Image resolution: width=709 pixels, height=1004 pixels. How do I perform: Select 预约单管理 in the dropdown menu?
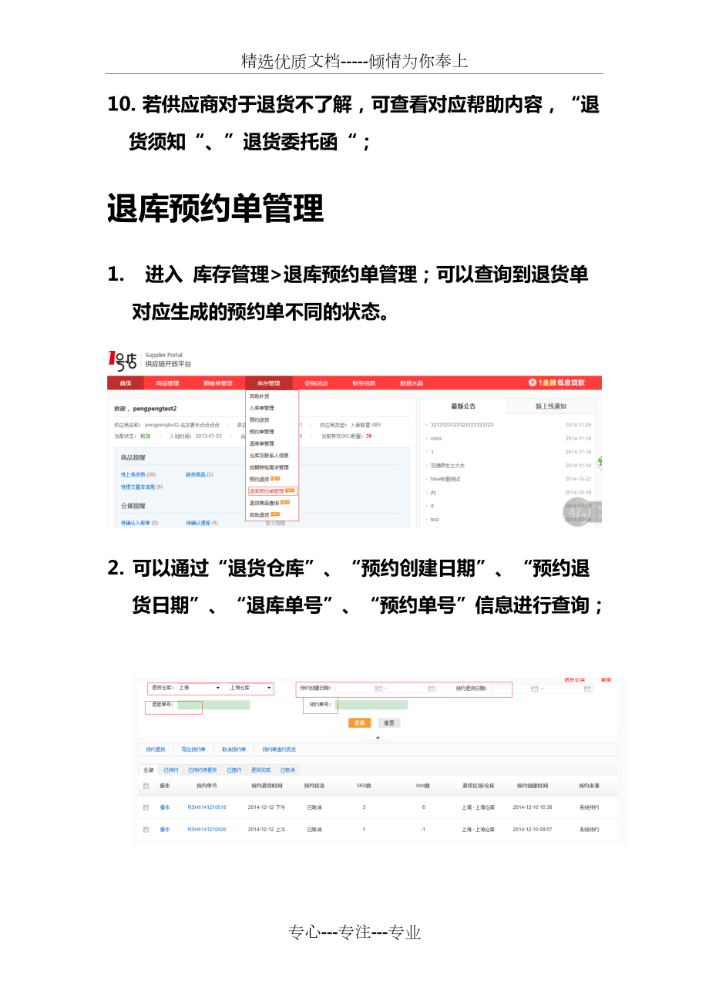[261, 432]
